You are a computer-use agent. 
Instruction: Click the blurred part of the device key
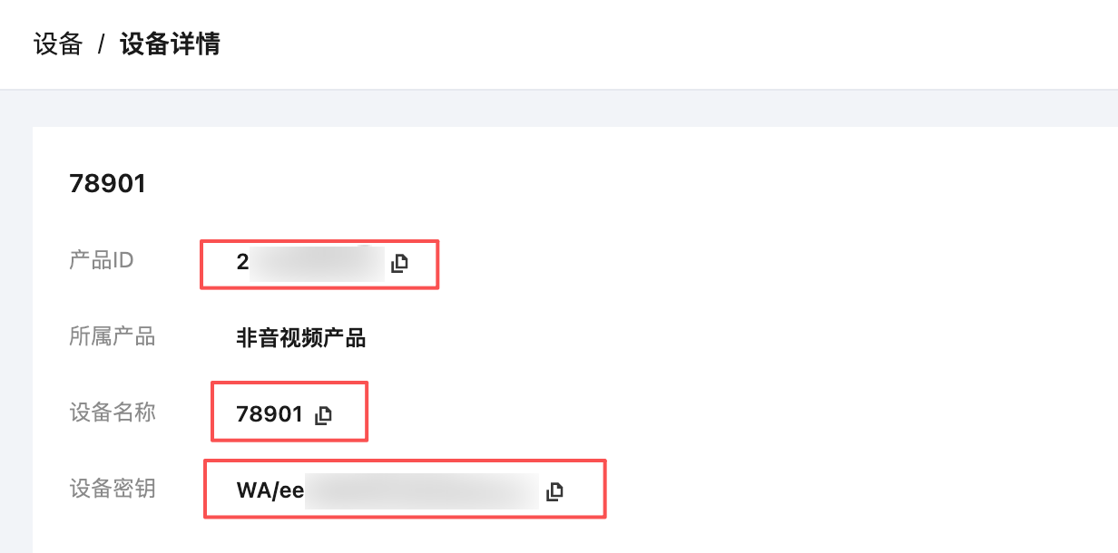tap(422, 491)
